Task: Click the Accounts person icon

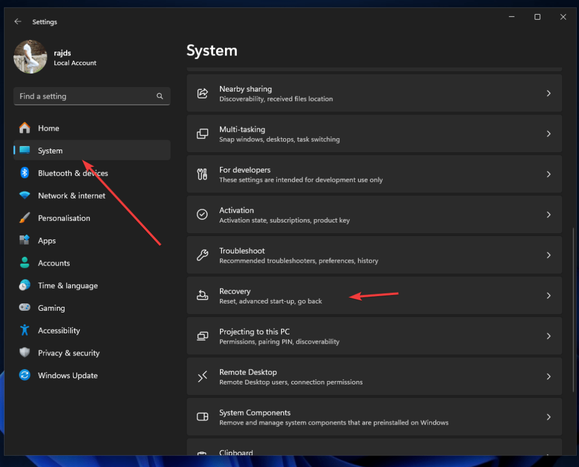Action: click(x=25, y=263)
